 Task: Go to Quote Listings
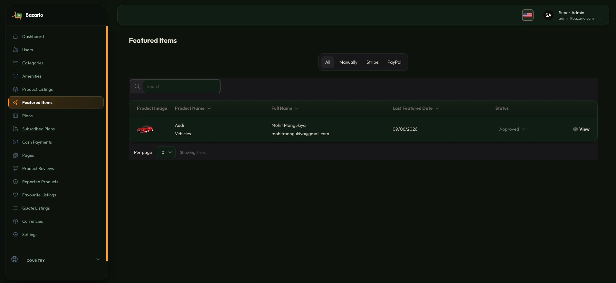(56, 208)
